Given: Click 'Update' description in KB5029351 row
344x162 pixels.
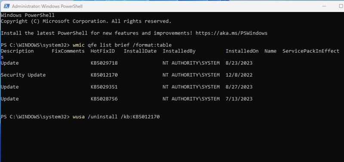Looking at the screenshot, I should click(9, 87).
